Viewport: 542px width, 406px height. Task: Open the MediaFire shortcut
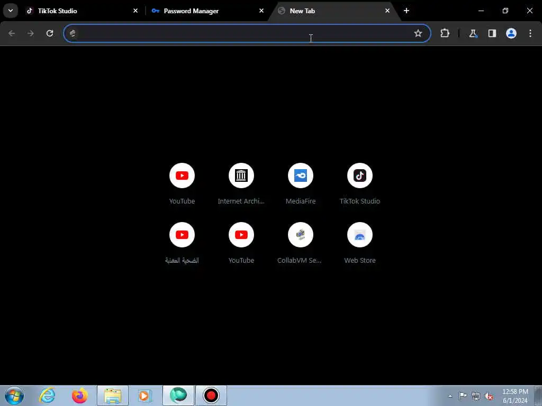pyautogui.click(x=301, y=184)
